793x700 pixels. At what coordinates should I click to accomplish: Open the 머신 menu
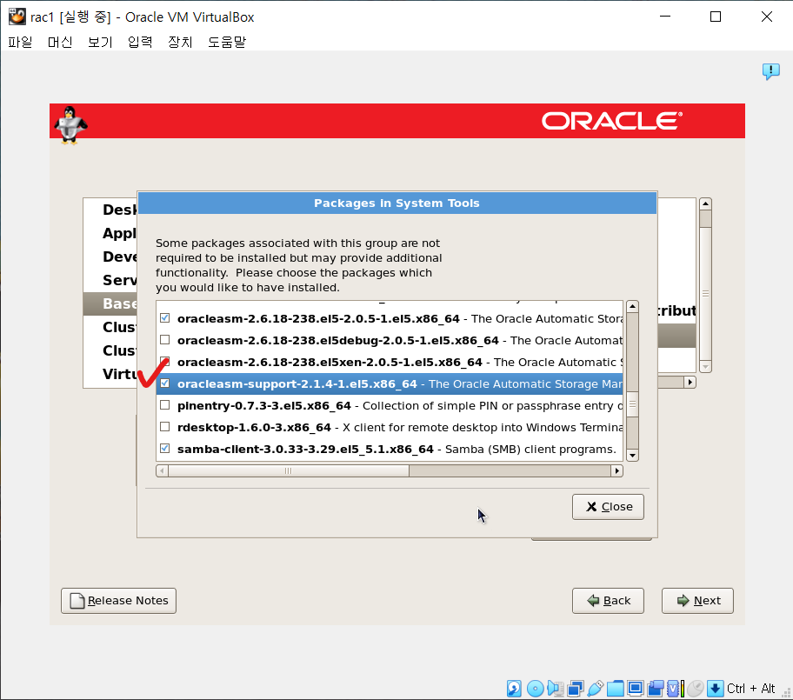pyautogui.click(x=60, y=42)
